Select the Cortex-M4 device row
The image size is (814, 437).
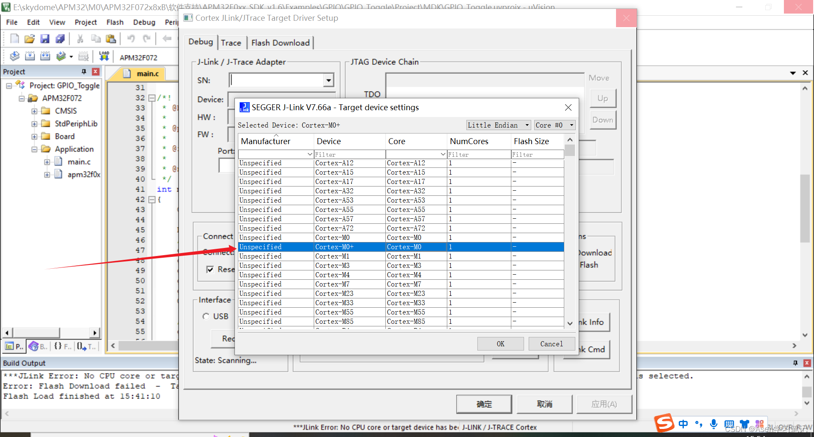[401, 275]
